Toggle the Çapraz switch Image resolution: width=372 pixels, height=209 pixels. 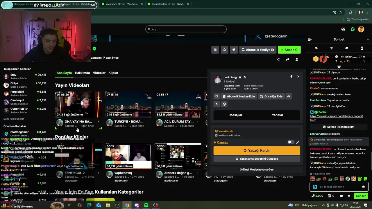291,142
